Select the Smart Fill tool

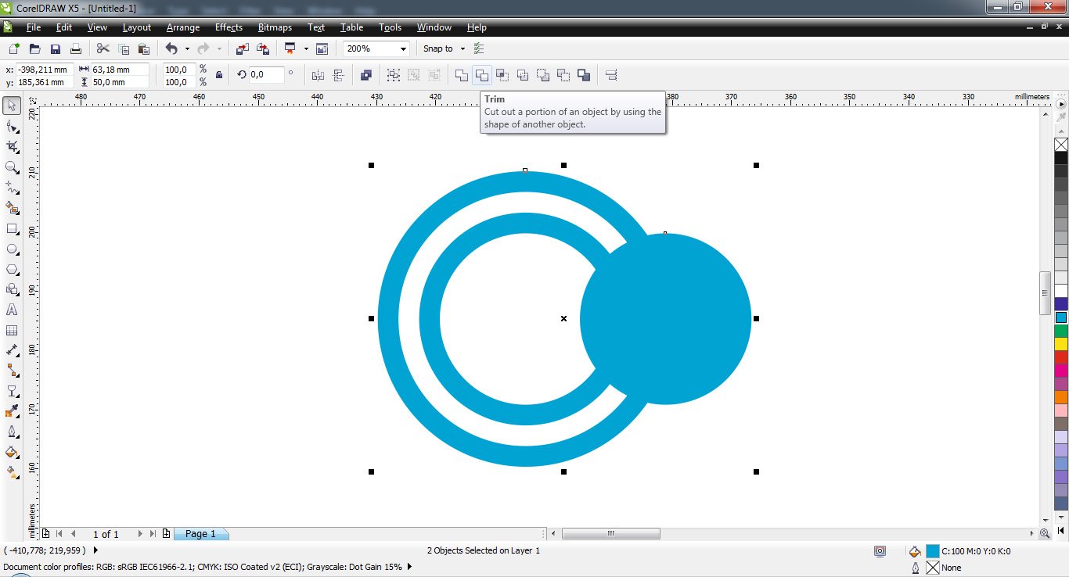coord(12,208)
